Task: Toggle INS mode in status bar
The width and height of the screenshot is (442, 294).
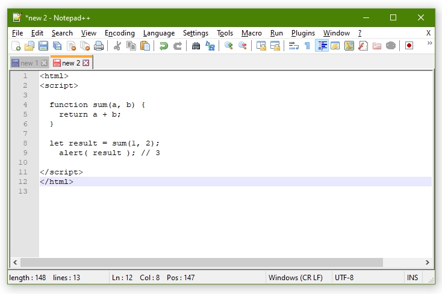Action: [x=412, y=278]
